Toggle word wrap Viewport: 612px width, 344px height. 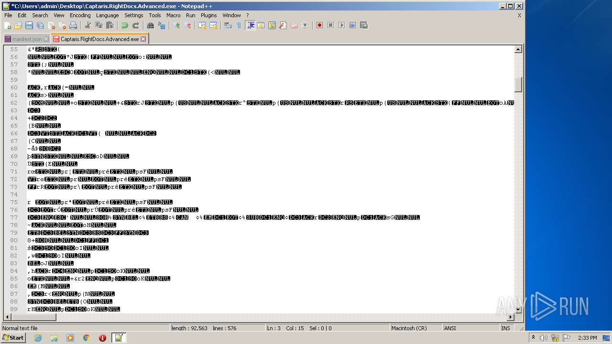pos(228,25)
